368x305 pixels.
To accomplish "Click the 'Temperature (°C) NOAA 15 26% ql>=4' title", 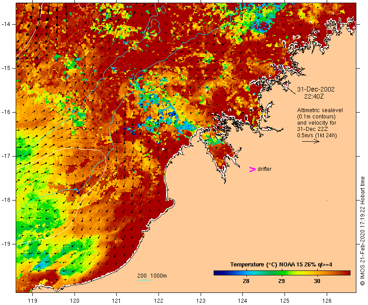I will (x=281, y=265).
